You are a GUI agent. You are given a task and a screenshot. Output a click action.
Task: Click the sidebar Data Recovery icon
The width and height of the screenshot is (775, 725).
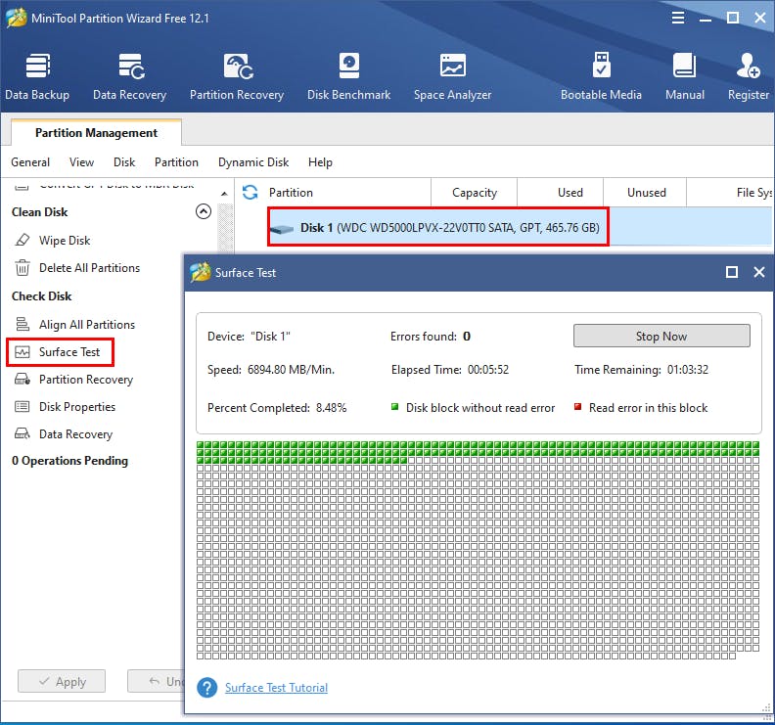pos(23,433)
